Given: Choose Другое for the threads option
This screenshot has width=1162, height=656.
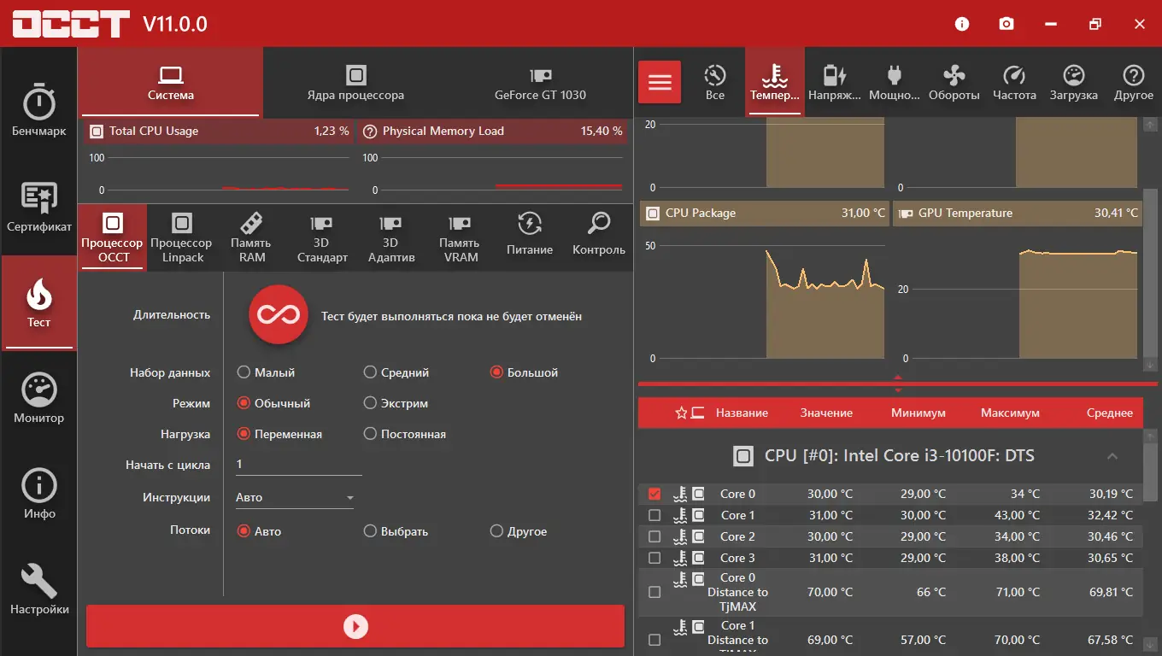Looking at the screenshot, I should tap(519, 531).
